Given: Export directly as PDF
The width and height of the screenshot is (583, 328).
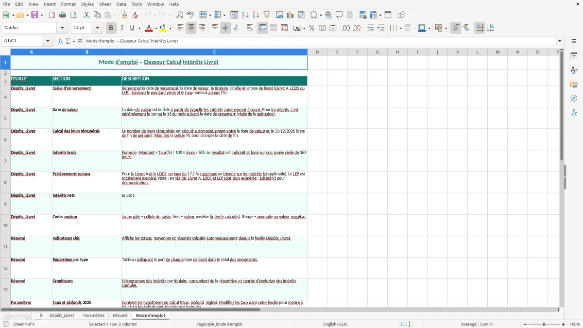Looking at the screenshot, I should point(52,15).
